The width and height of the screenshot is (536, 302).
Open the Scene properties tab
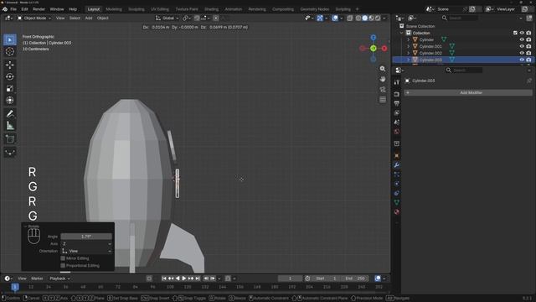tap(396, 122)
